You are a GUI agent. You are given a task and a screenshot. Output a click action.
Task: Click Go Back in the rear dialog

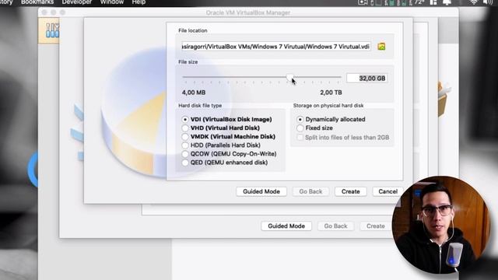335,226
